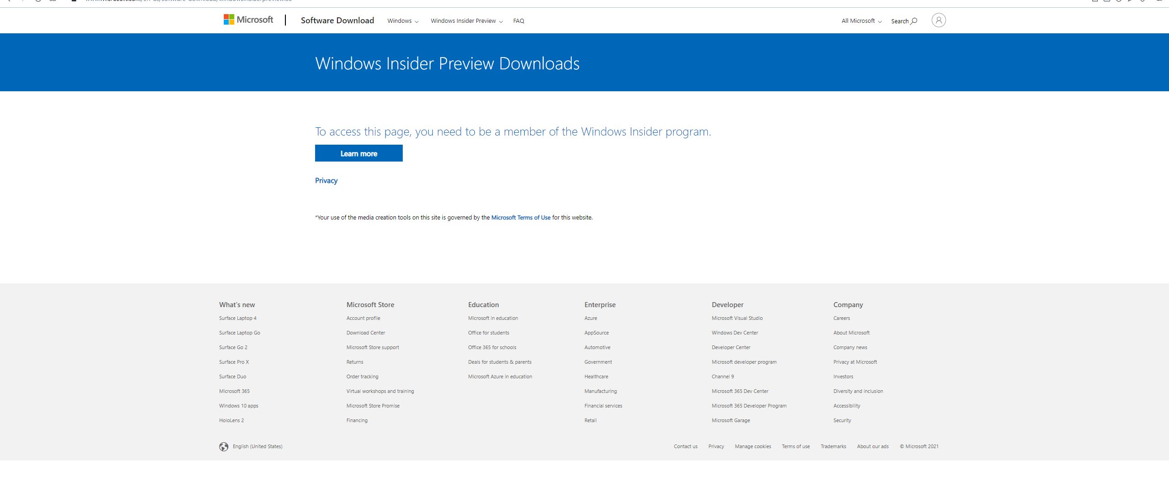Viewport: 1169px width, 481px height.
Task: Open HoloLens 2 footer link
Action: coord(232,421)
